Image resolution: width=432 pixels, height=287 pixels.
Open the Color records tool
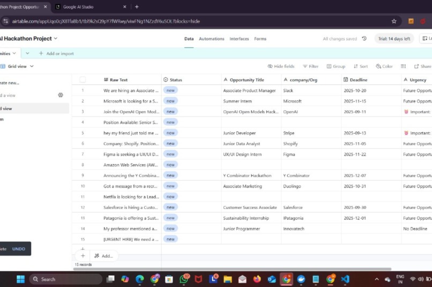(384, 66)
